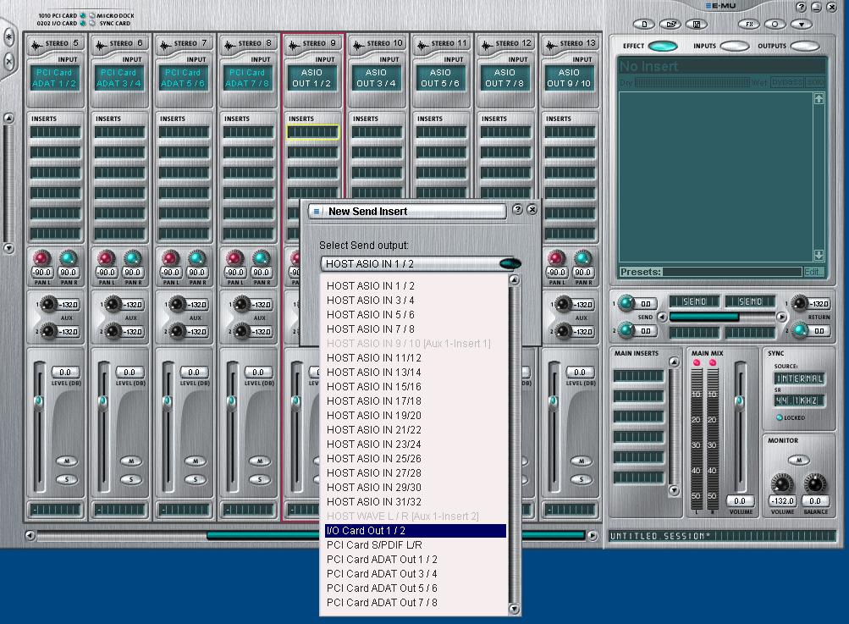This screenshot has width=849, height=624.
Task: Click Return 1 black knob
Action: click(x=800, y=303)
